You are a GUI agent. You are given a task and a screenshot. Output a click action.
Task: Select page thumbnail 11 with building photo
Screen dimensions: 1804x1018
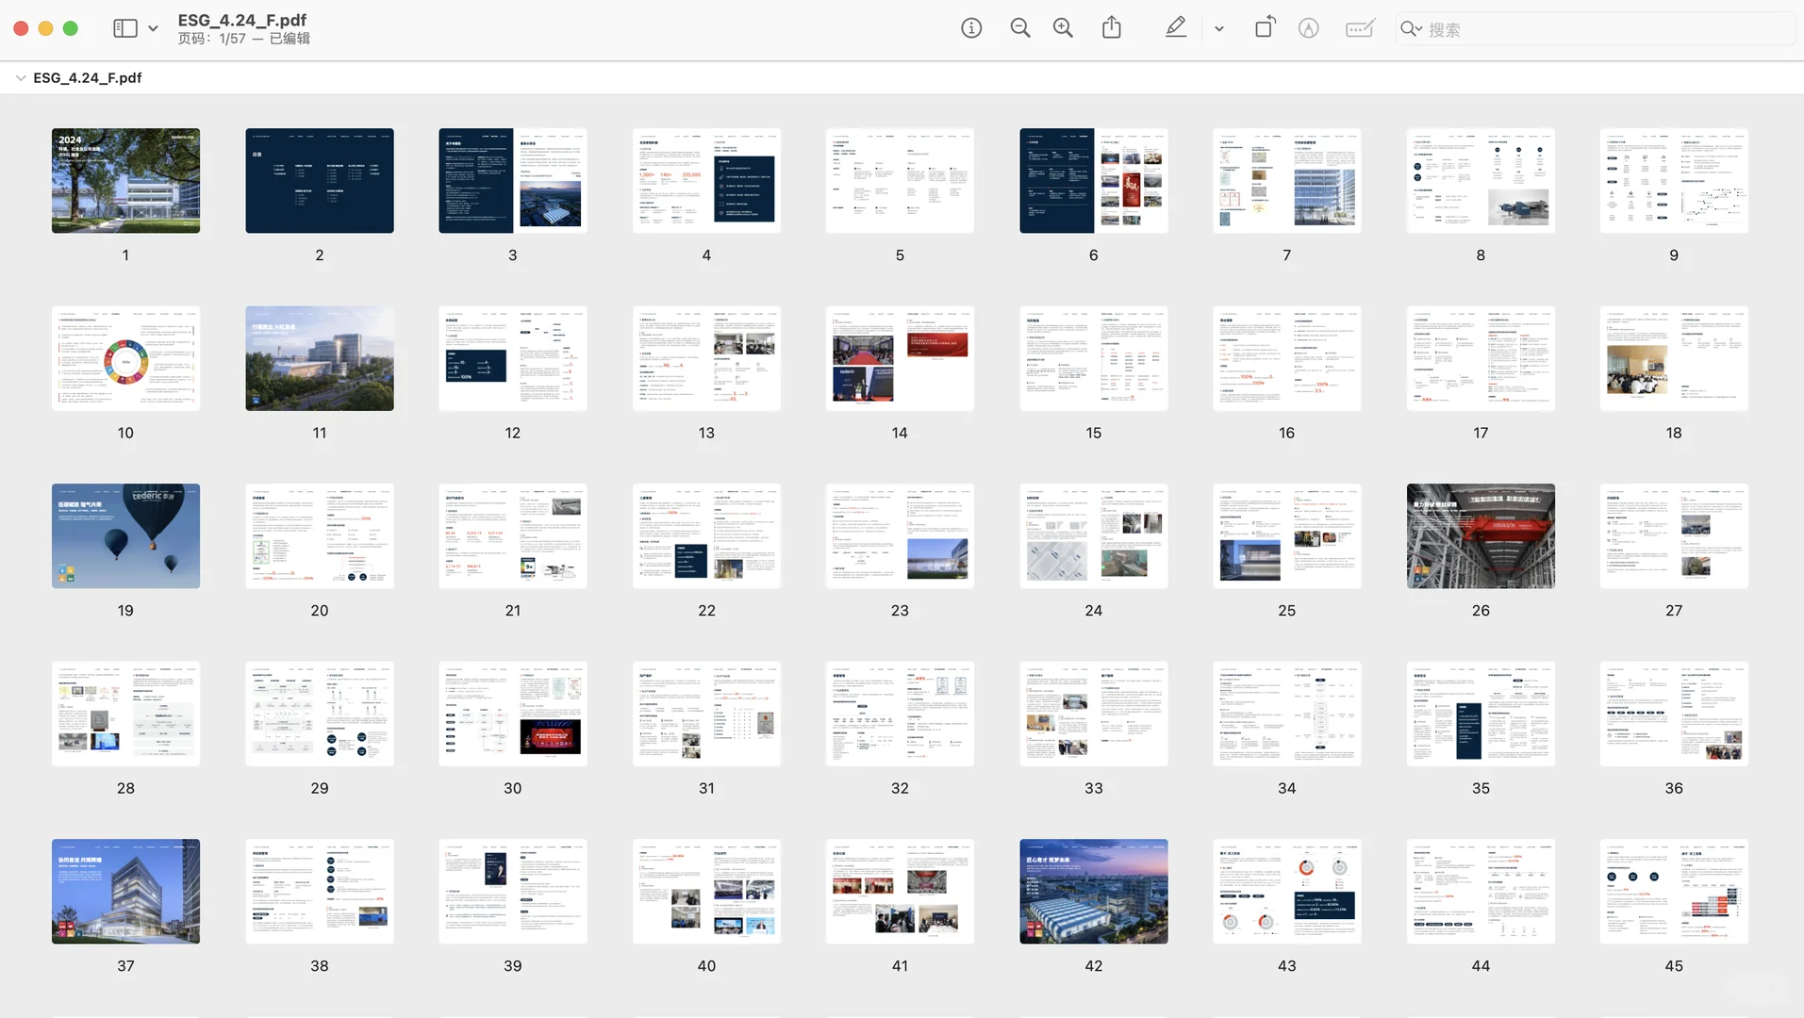pos(320,358)
